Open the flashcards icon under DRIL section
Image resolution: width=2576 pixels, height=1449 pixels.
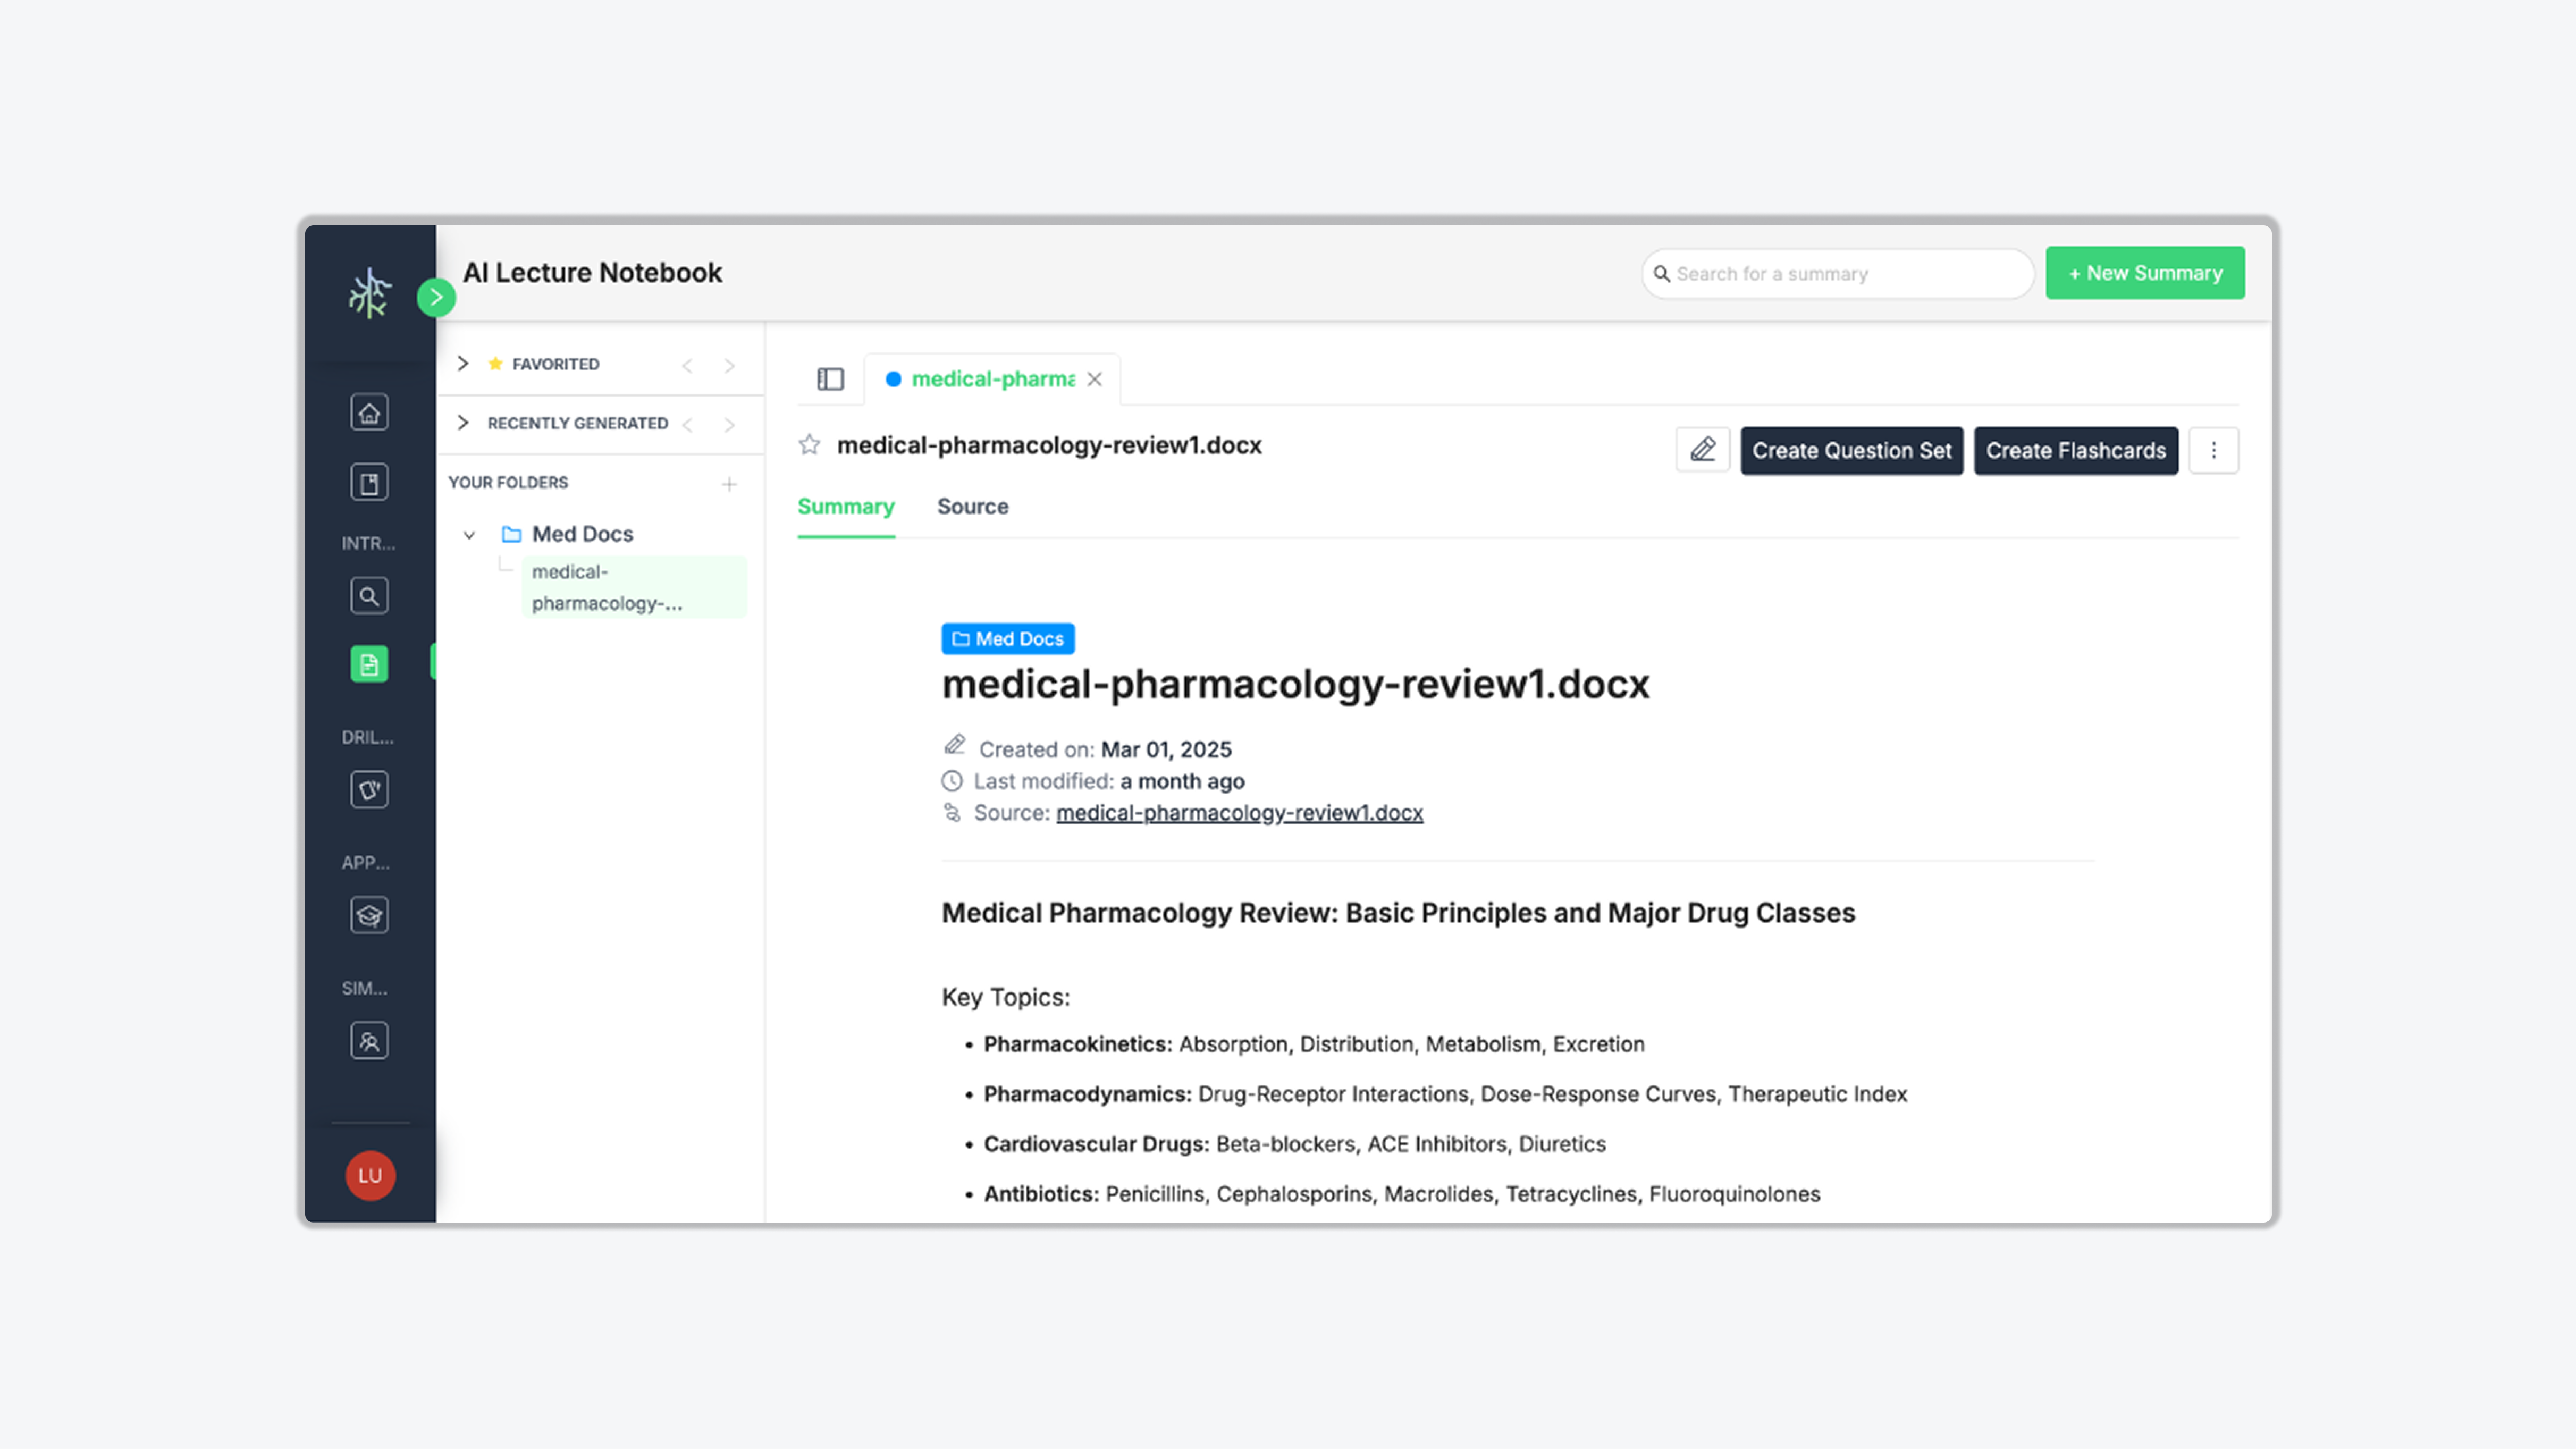369,790
